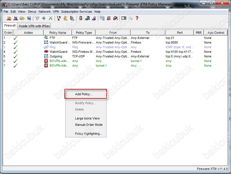Open the Help menu

pyautogui.click(x=97, y=12)
